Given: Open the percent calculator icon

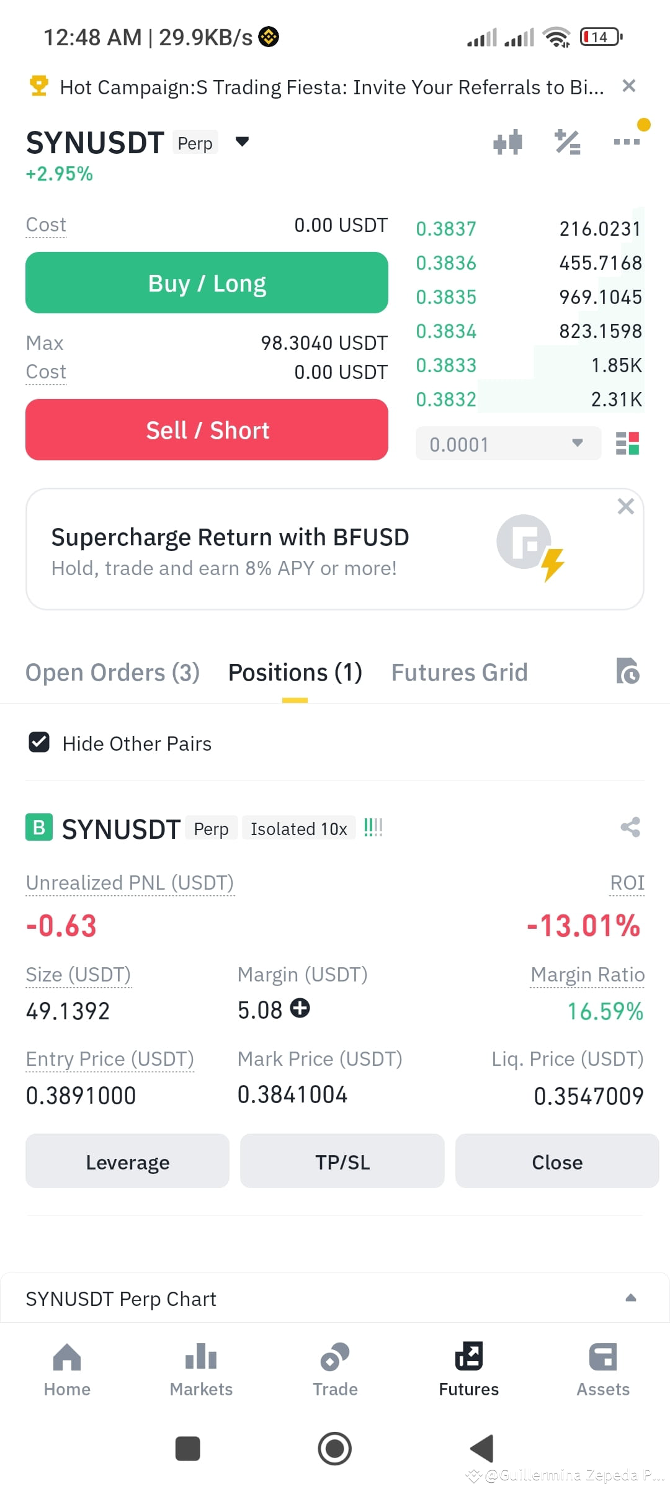Looking at the screenshot, I should 567,142.
